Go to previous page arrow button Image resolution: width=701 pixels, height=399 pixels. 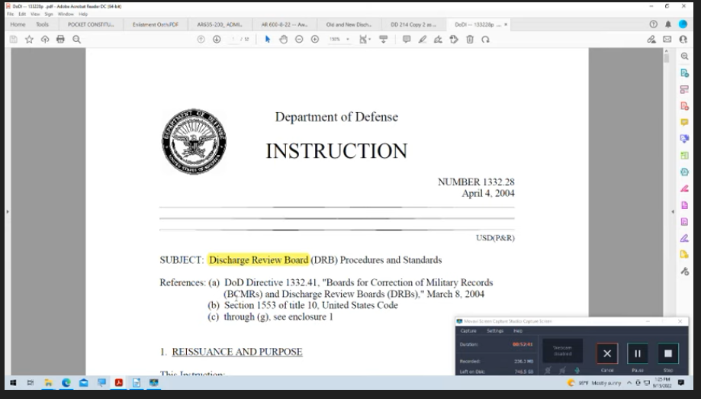click(x=201, y=40)
